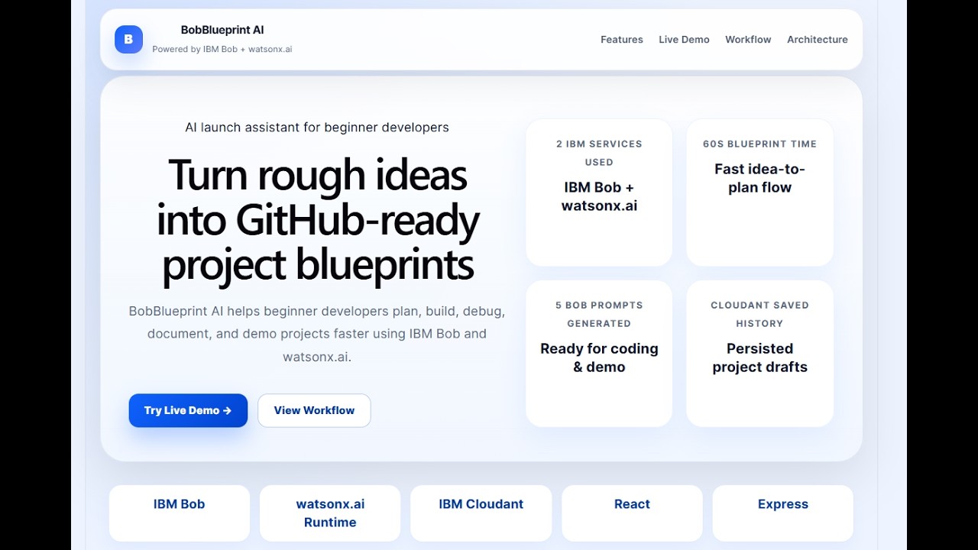This screenshot has width=978, height=550.
Task: Open the Workflow nav link
Action: (x=748, y=40)
